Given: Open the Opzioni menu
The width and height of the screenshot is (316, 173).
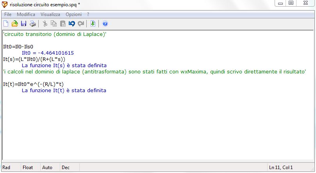Looking at the screenshot, I should pos(73,14).
